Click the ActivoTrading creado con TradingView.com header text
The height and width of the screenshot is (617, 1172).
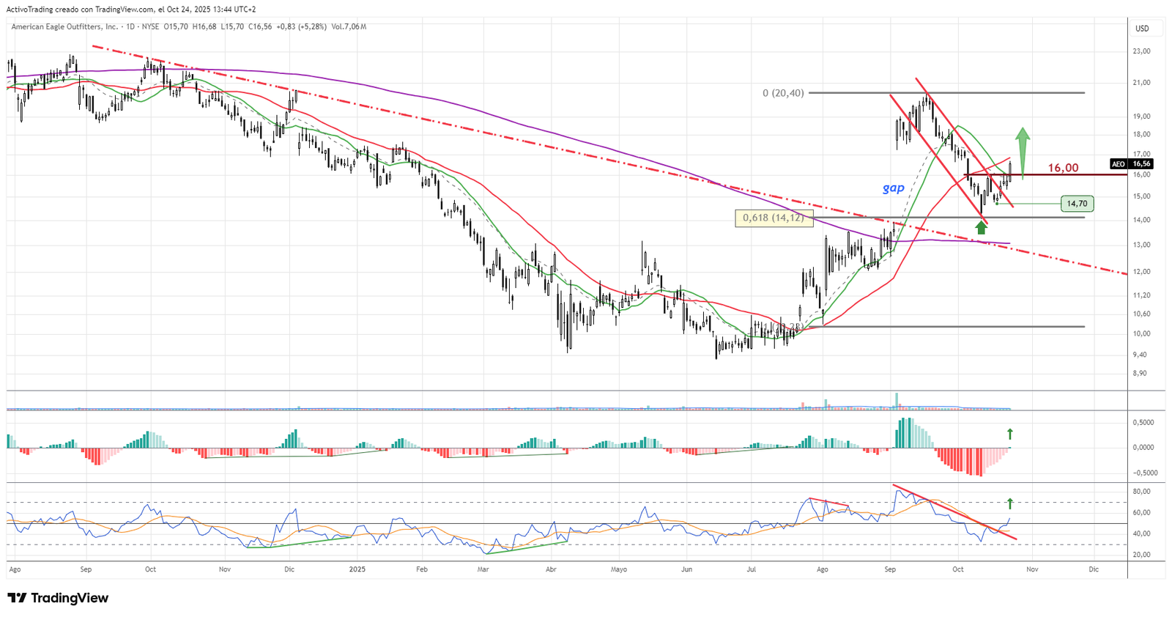click(131, 10)
